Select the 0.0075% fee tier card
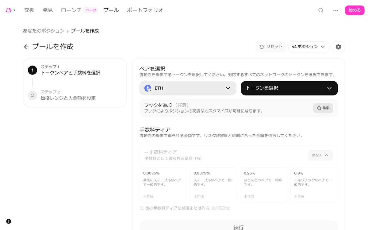The height and width of the screenshot is (230, 368). pyautogui.click(x=163, y=185)
